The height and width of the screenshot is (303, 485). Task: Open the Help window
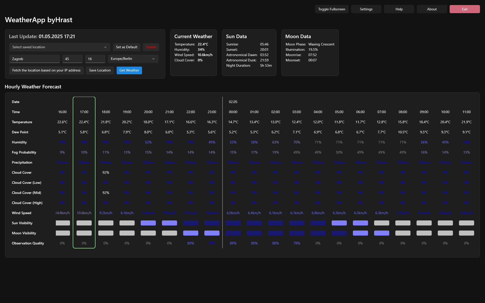399,9
